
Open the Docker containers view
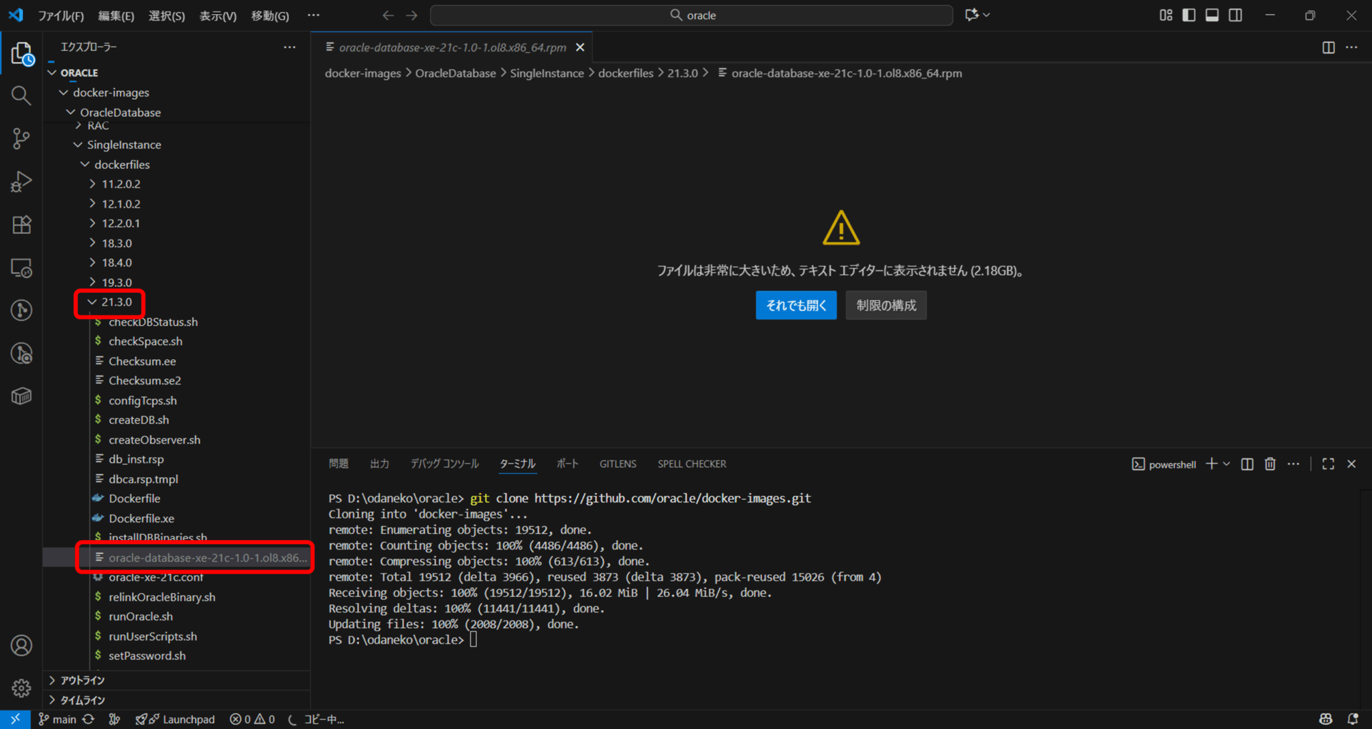pyautogui.click(x=21, y=396)
